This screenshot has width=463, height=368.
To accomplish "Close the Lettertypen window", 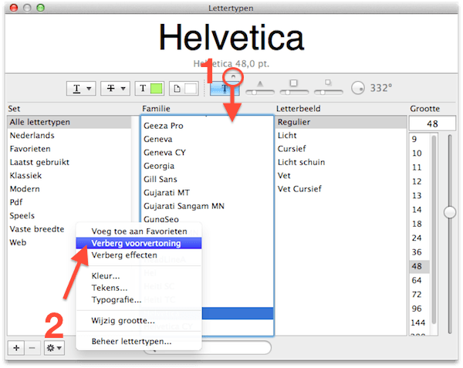I will (x=14, y=8).
